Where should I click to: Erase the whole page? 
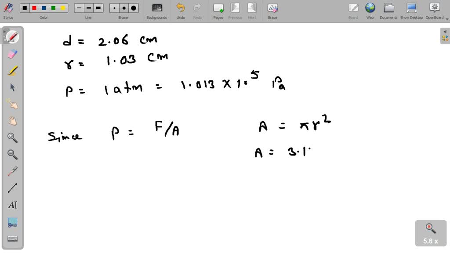point(272,11)
